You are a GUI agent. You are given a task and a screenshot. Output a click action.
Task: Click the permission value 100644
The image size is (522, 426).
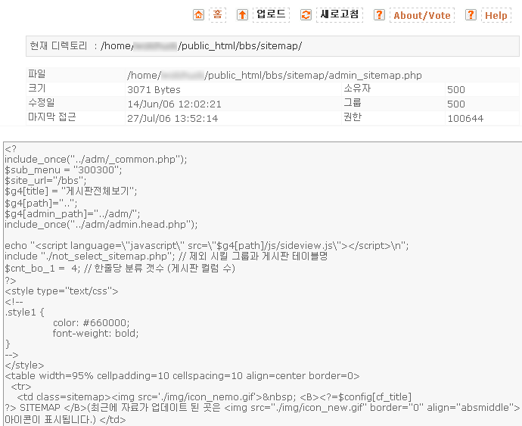click(x=465, y=118)
